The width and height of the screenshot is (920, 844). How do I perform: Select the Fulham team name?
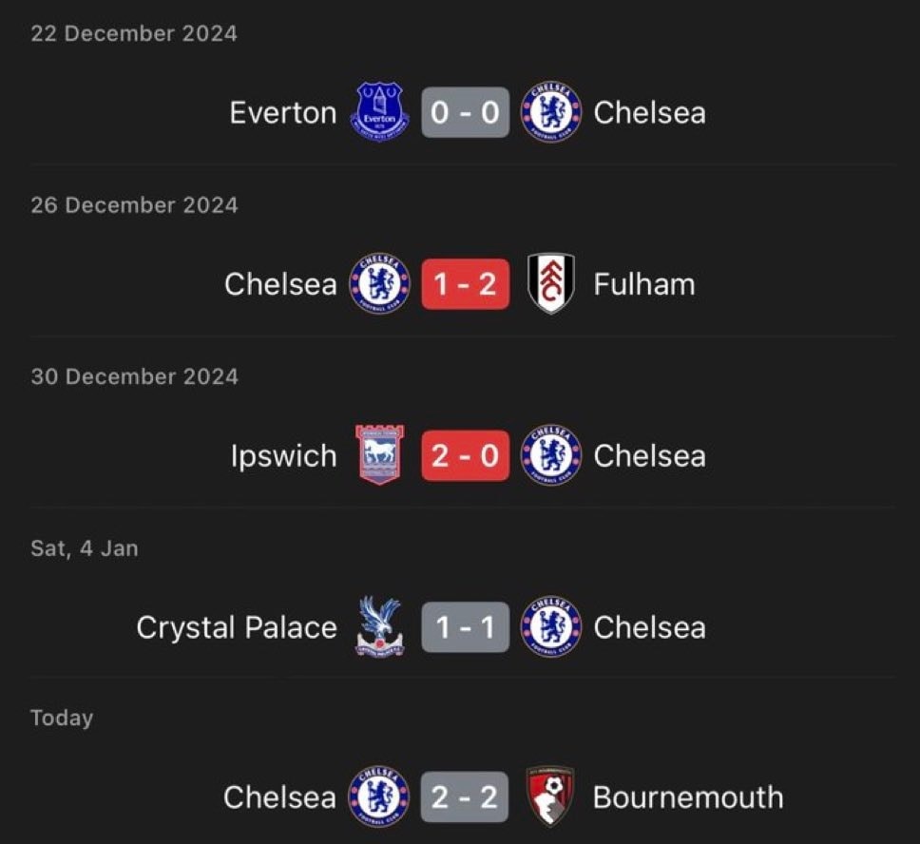(x=644, y=284)
